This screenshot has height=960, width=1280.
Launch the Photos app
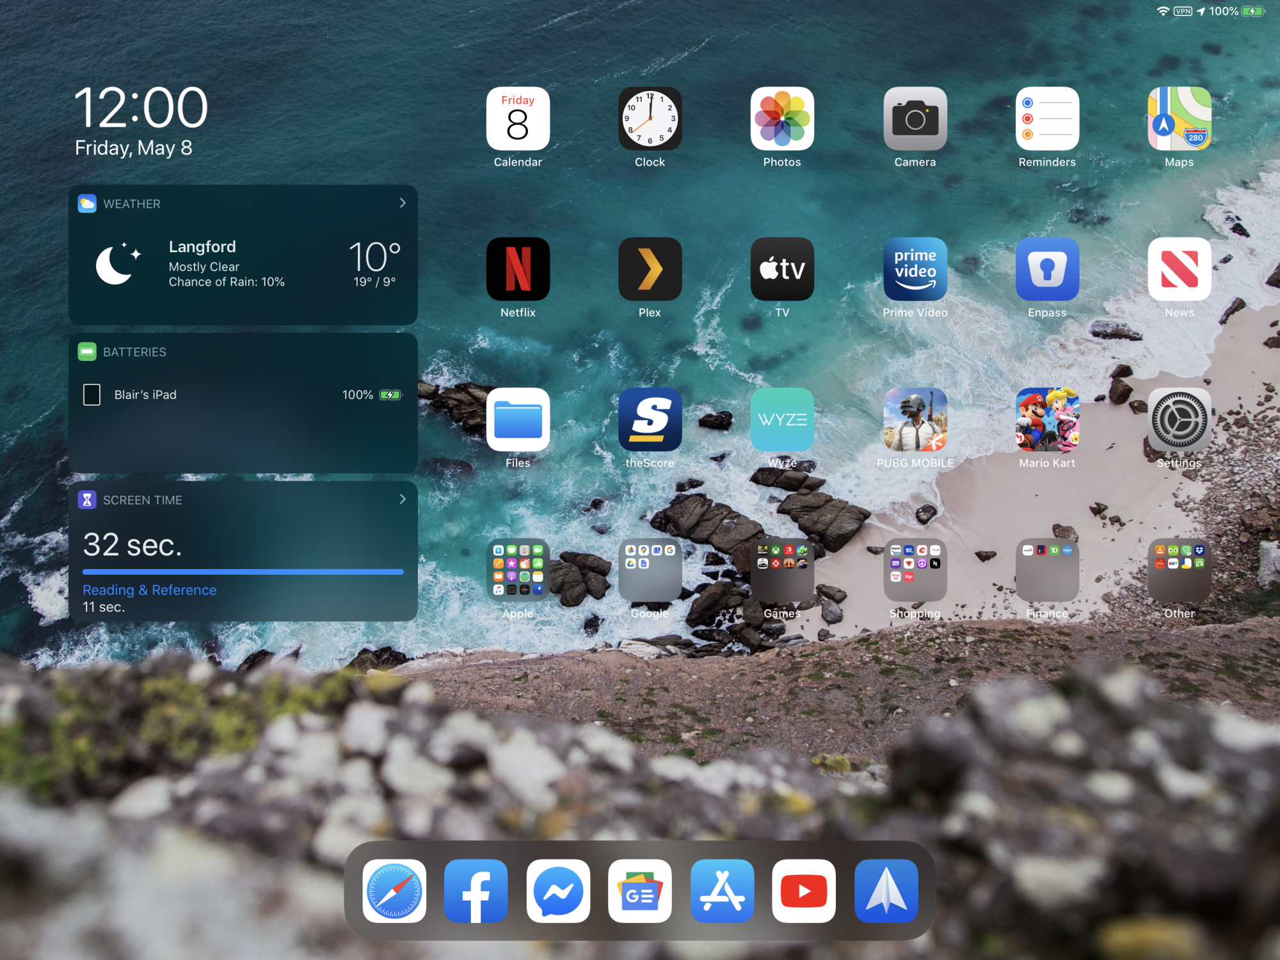(x=782, y=118)
